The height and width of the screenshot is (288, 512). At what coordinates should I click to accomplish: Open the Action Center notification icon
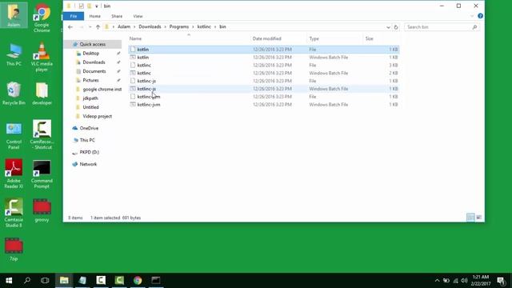tap(501, 280)
